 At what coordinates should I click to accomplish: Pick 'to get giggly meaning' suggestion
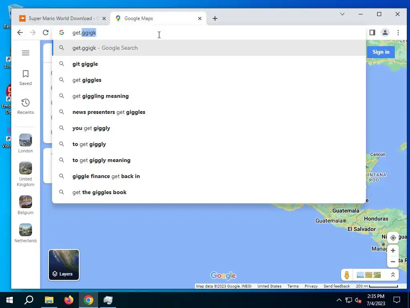click(x=209, y=160)
